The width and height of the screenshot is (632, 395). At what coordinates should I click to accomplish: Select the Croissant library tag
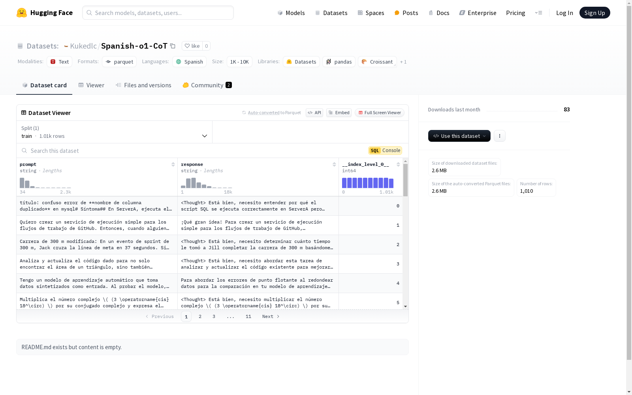(x=377, y=62)
